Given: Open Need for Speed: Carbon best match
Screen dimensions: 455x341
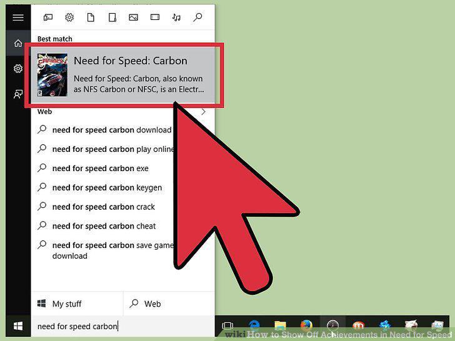Looking at the screenshot, I should pos(123,75).
